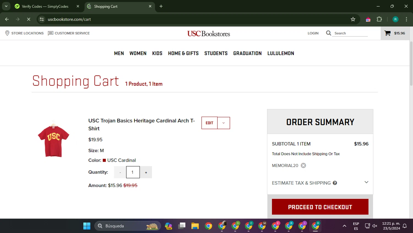
Task: Click the ESP ES language indicator
Action: pyautogui.click(x=356, y=226)
